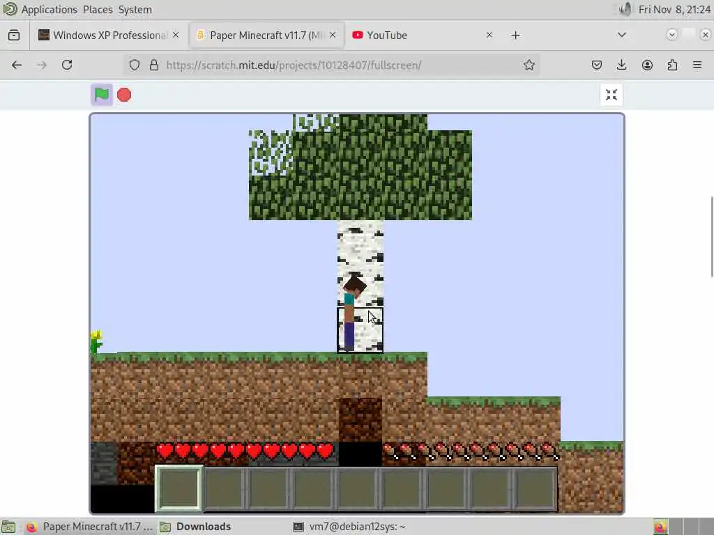Click the date and time clock
Image resolution: width=714 pixels, height=535 pixels.
(x=674, y=10)
